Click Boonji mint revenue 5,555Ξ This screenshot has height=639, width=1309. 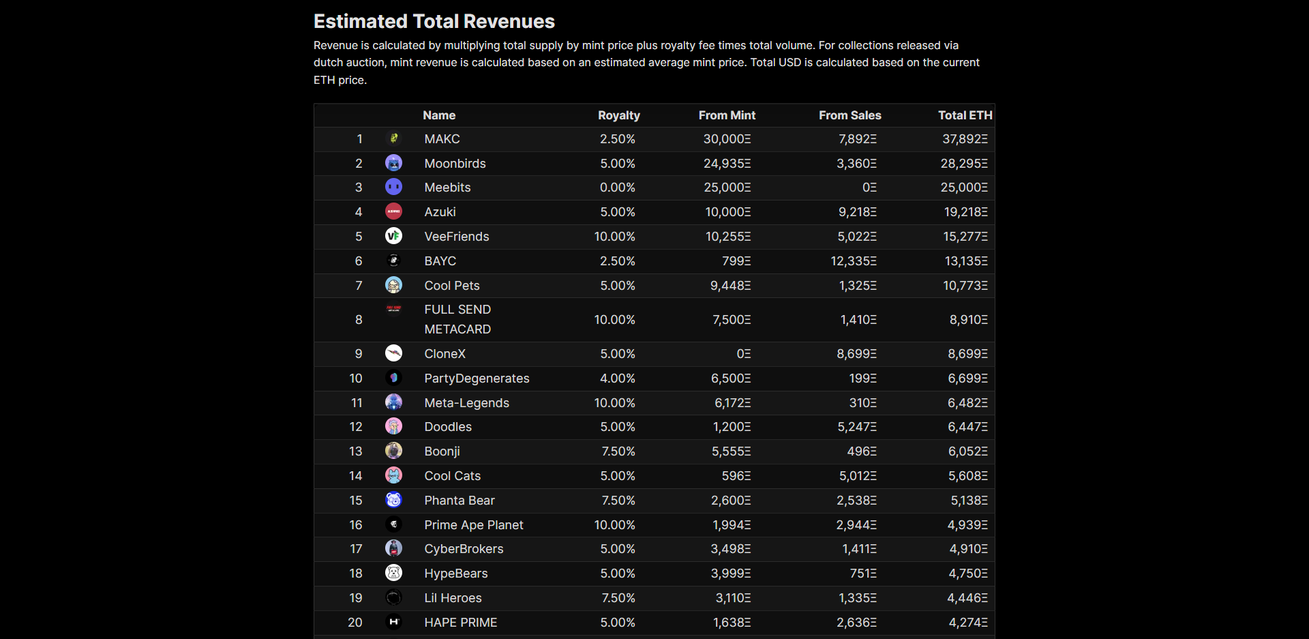[x=732, y=451]
